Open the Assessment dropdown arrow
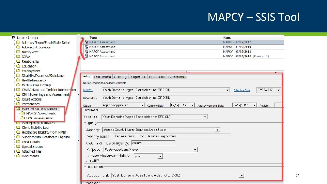Screen dimensions: 327x184 click(x=242, y=175)
